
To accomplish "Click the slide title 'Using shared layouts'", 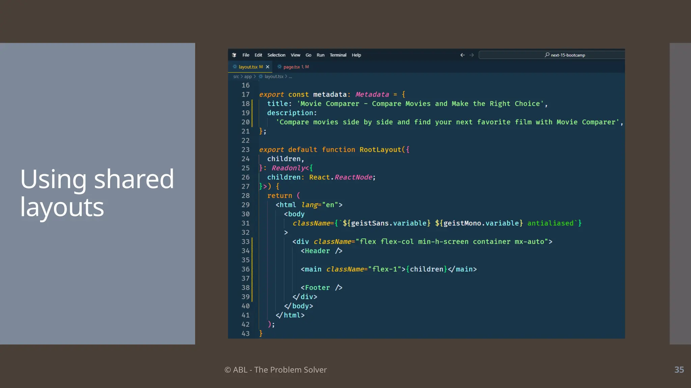I will click(97, 193).
